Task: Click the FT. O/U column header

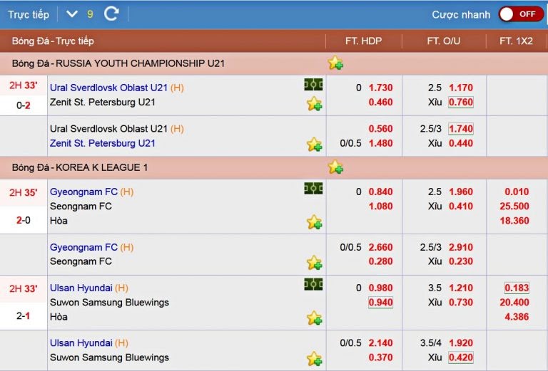Action: 444,41
